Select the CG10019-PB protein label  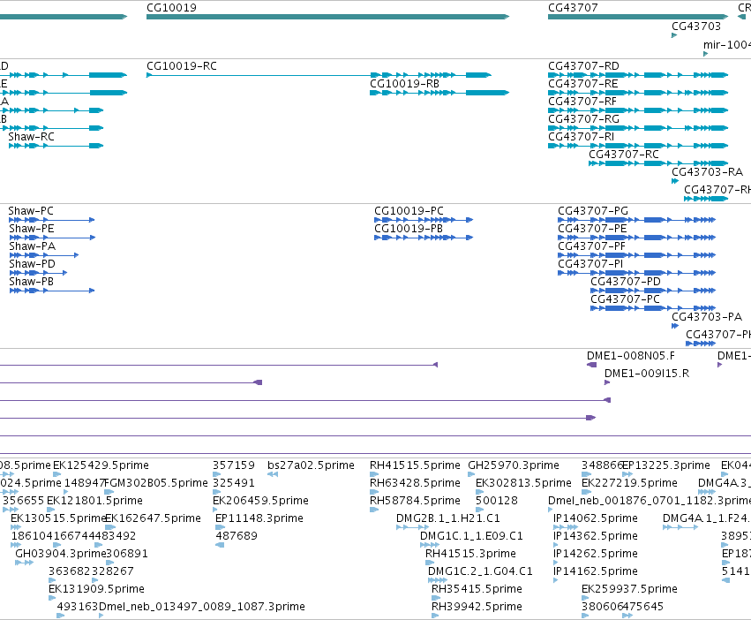(409, 229)
